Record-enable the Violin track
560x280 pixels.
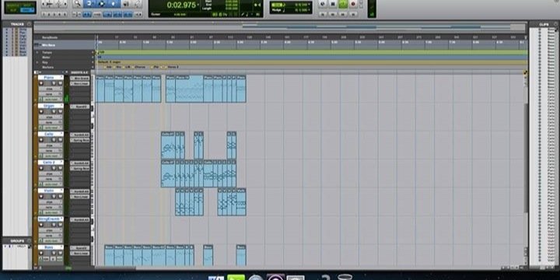pyautogui.click(x=41, y=196)
